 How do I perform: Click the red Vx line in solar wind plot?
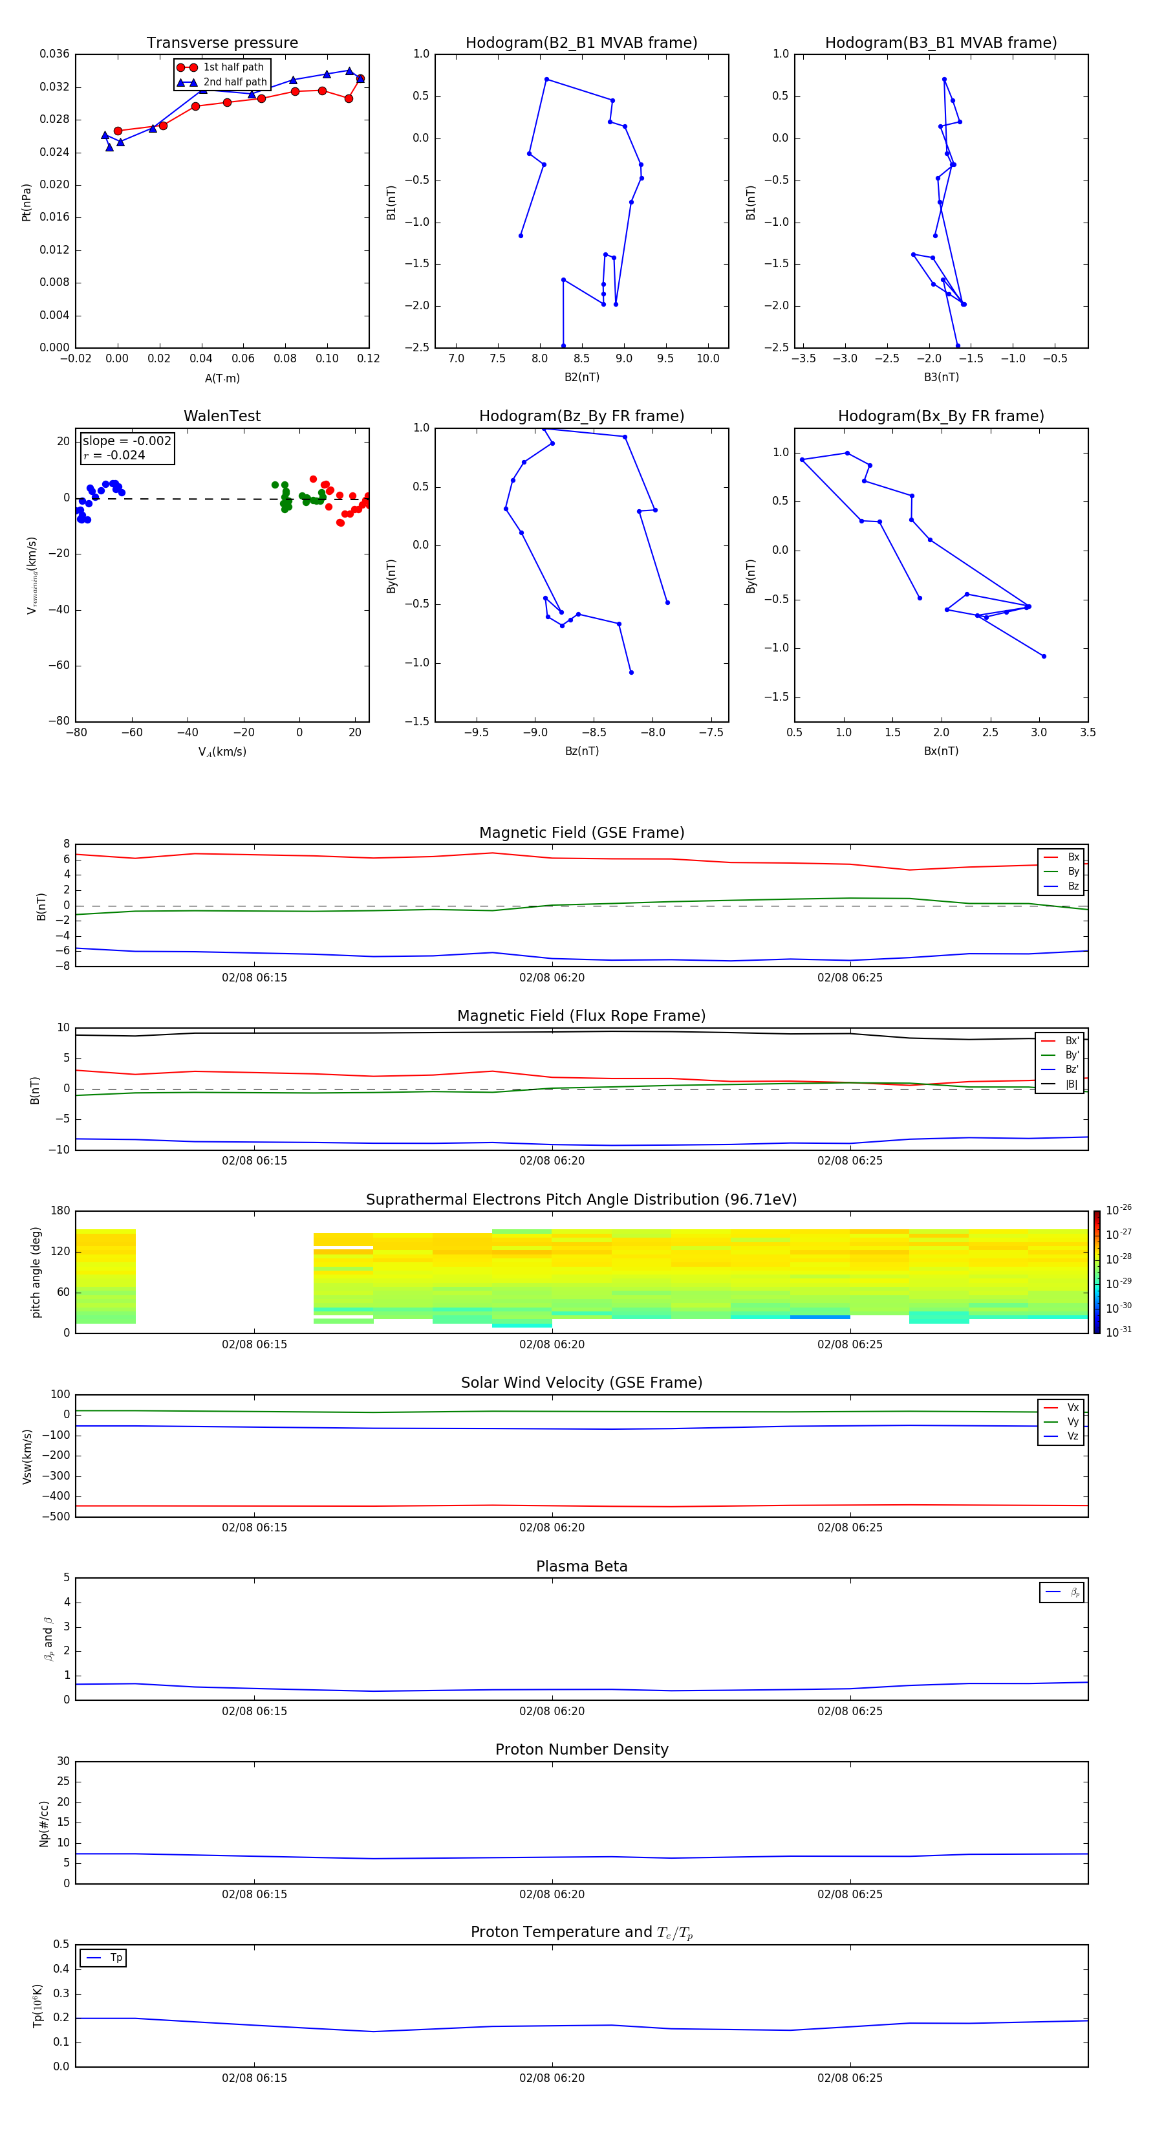580,1506
